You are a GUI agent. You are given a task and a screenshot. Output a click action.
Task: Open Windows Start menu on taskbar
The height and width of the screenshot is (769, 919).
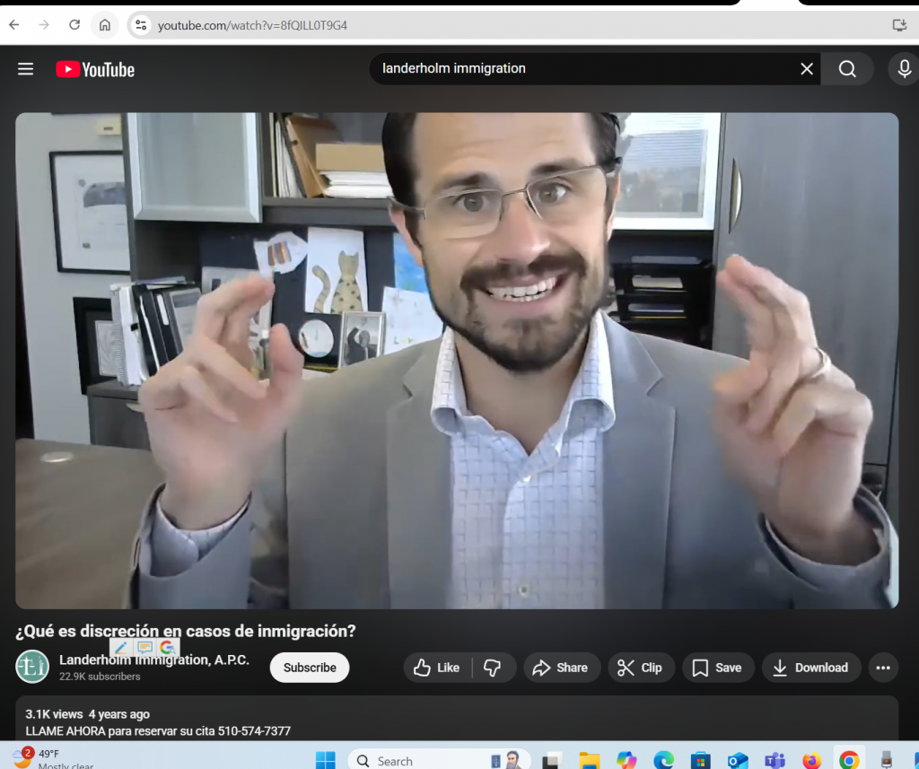coord(325,761)
